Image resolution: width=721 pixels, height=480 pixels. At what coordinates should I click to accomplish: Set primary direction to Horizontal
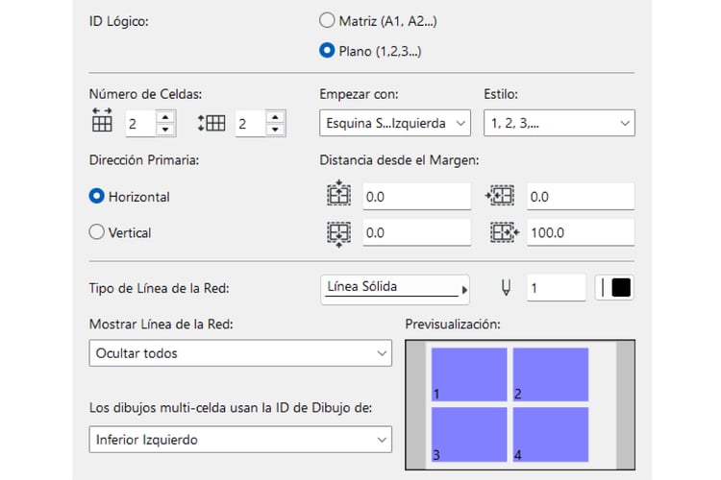click(x=96, y=196)
